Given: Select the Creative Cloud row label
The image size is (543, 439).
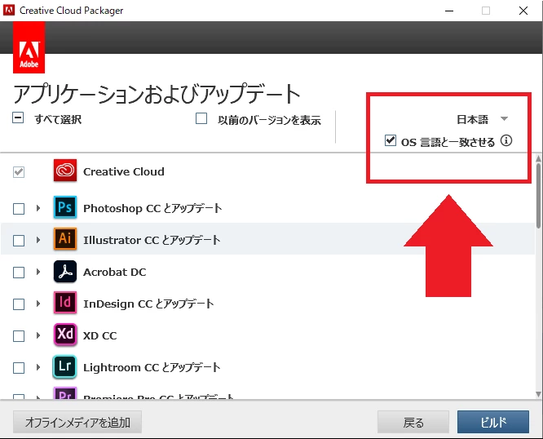Looking at the screenshot, I should pyautogui.click(x=124, y=171).
